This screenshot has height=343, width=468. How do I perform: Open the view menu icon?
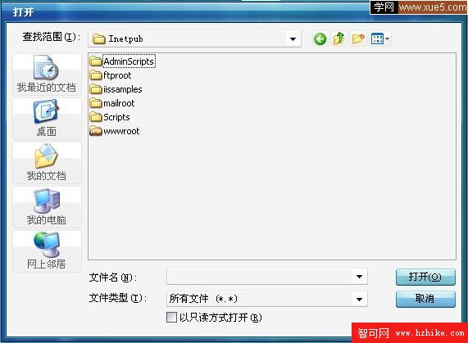pyautogui.click(x=380, y=38)
